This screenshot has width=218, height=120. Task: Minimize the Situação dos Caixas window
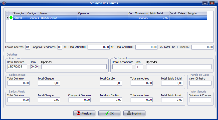pos(205,3)
